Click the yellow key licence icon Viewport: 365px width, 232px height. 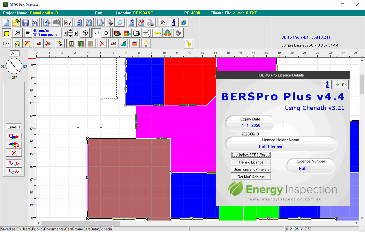click(x=188, y=44)
